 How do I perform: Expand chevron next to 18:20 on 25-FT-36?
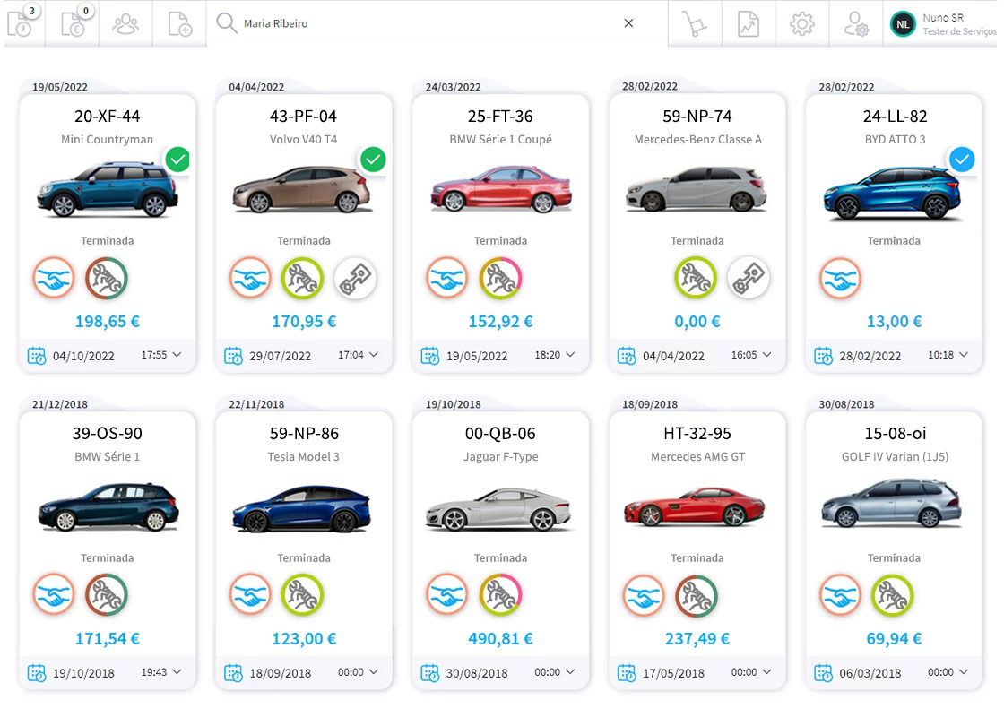[570, 355]
